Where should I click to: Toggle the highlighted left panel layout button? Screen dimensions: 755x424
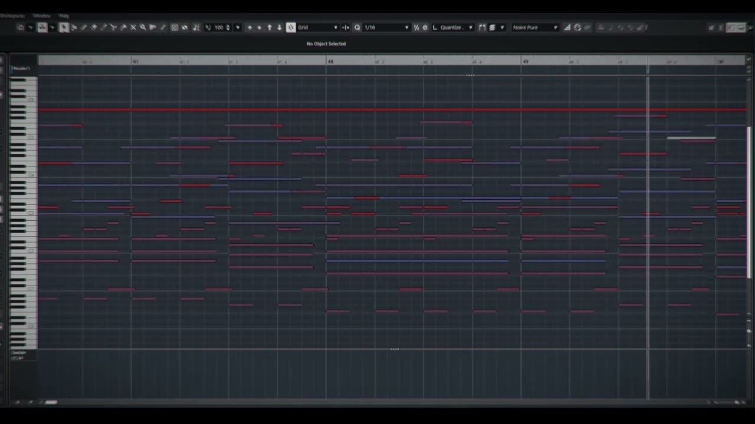click(730, 28)
